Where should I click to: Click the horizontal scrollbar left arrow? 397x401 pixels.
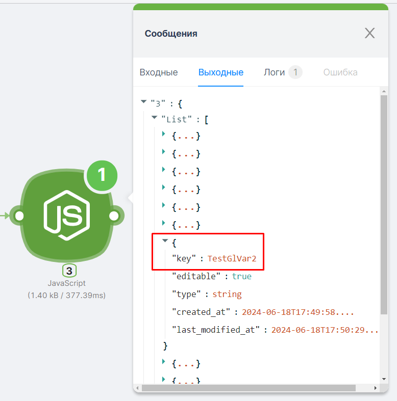click(137, 388)
